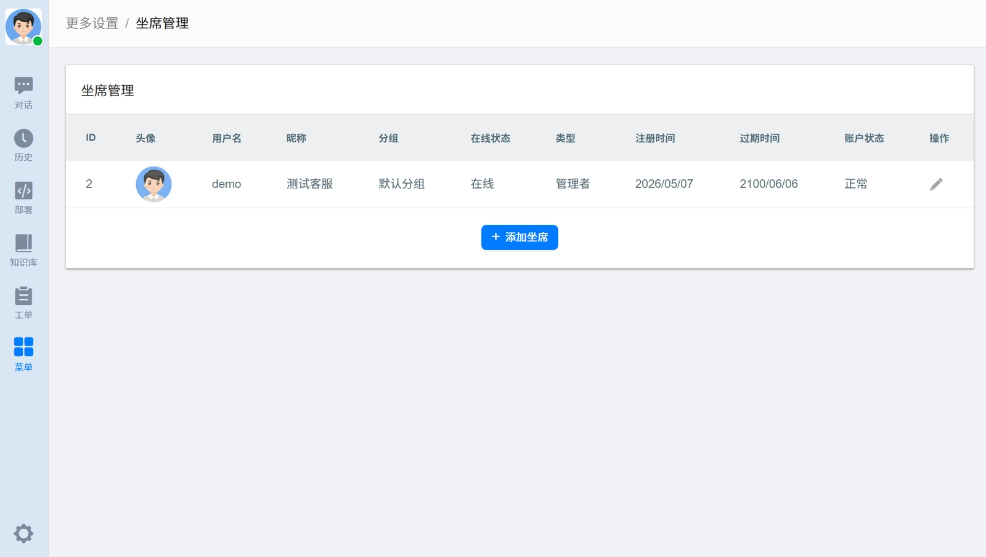Click the ID column header
The width and height of the screenshot is (986, 557).
91,137
